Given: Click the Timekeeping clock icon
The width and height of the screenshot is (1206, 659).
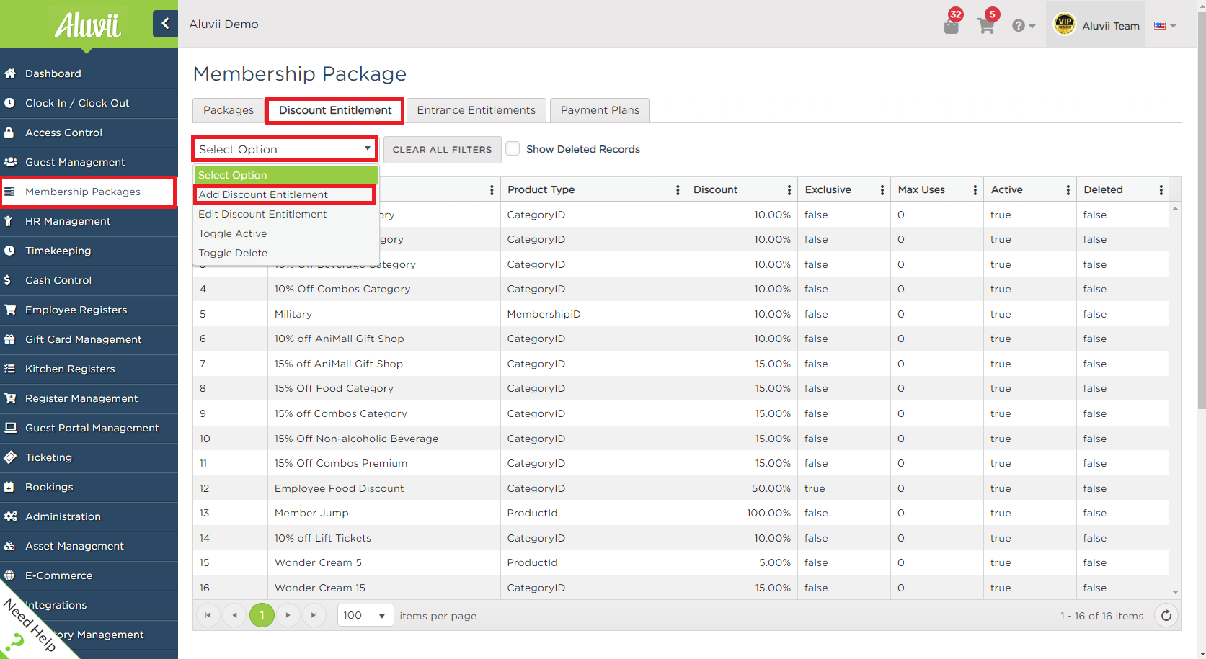Looking at the screenshot, I should point(10,251).
